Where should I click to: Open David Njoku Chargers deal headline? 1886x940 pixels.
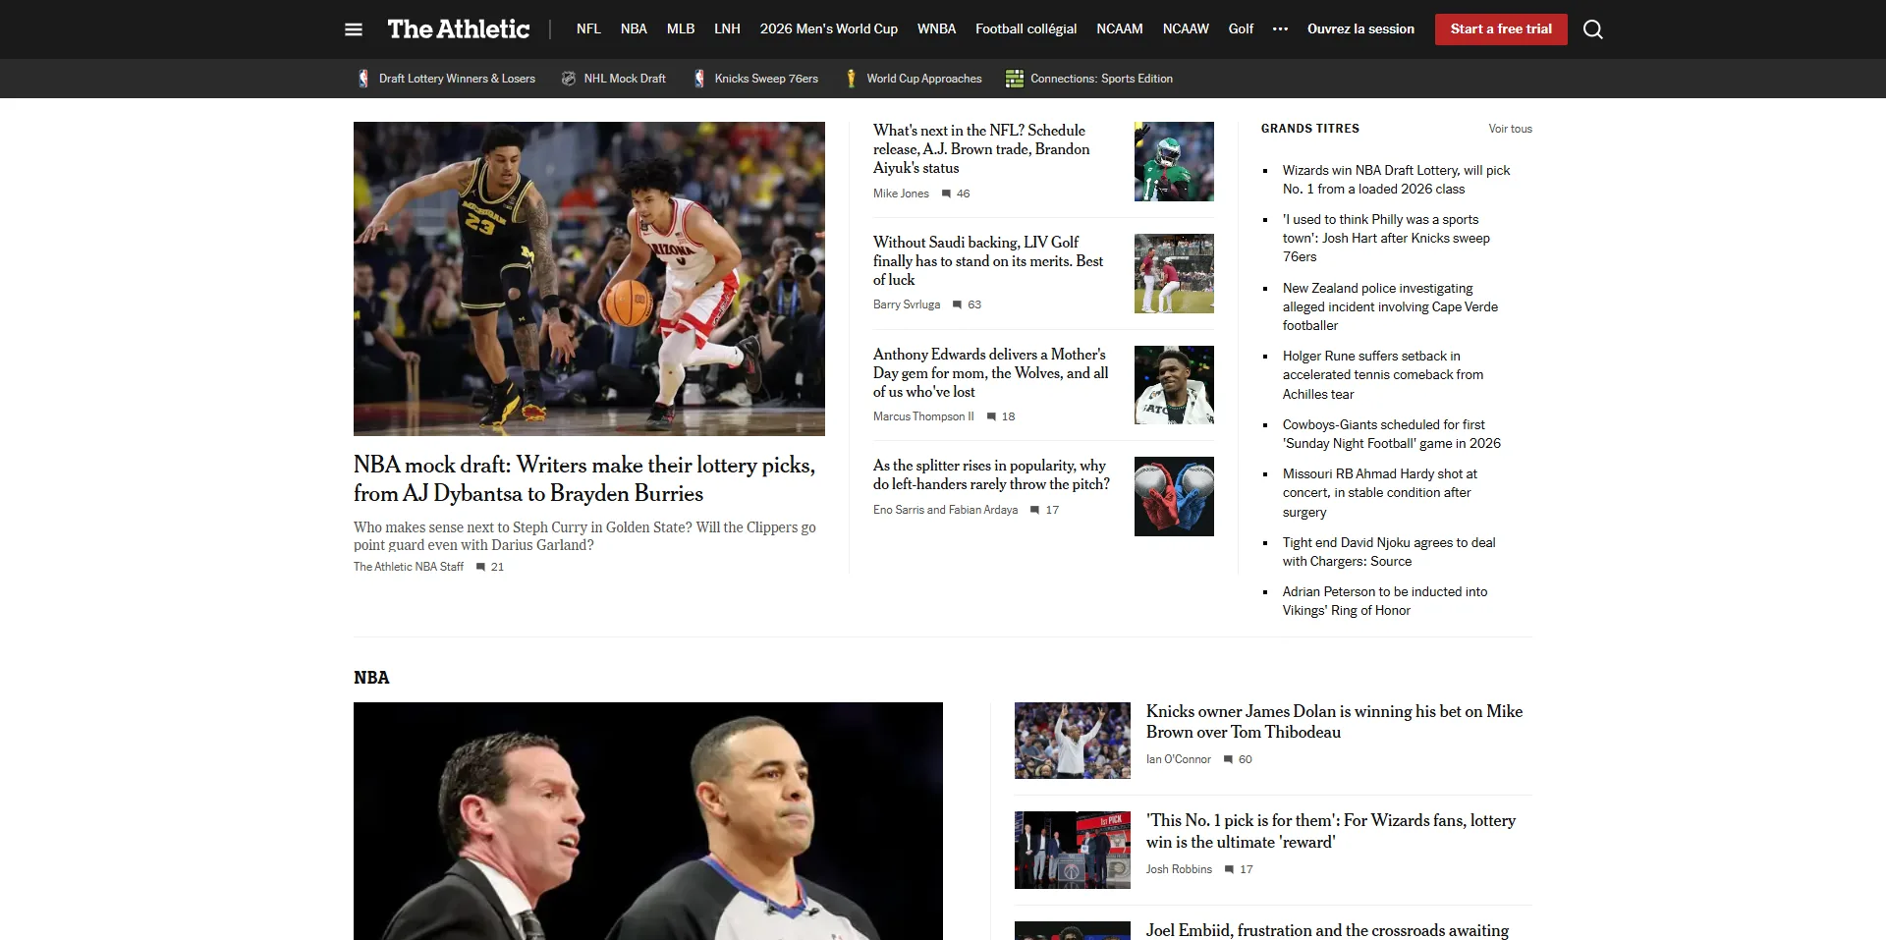(x=1389, y=552)
